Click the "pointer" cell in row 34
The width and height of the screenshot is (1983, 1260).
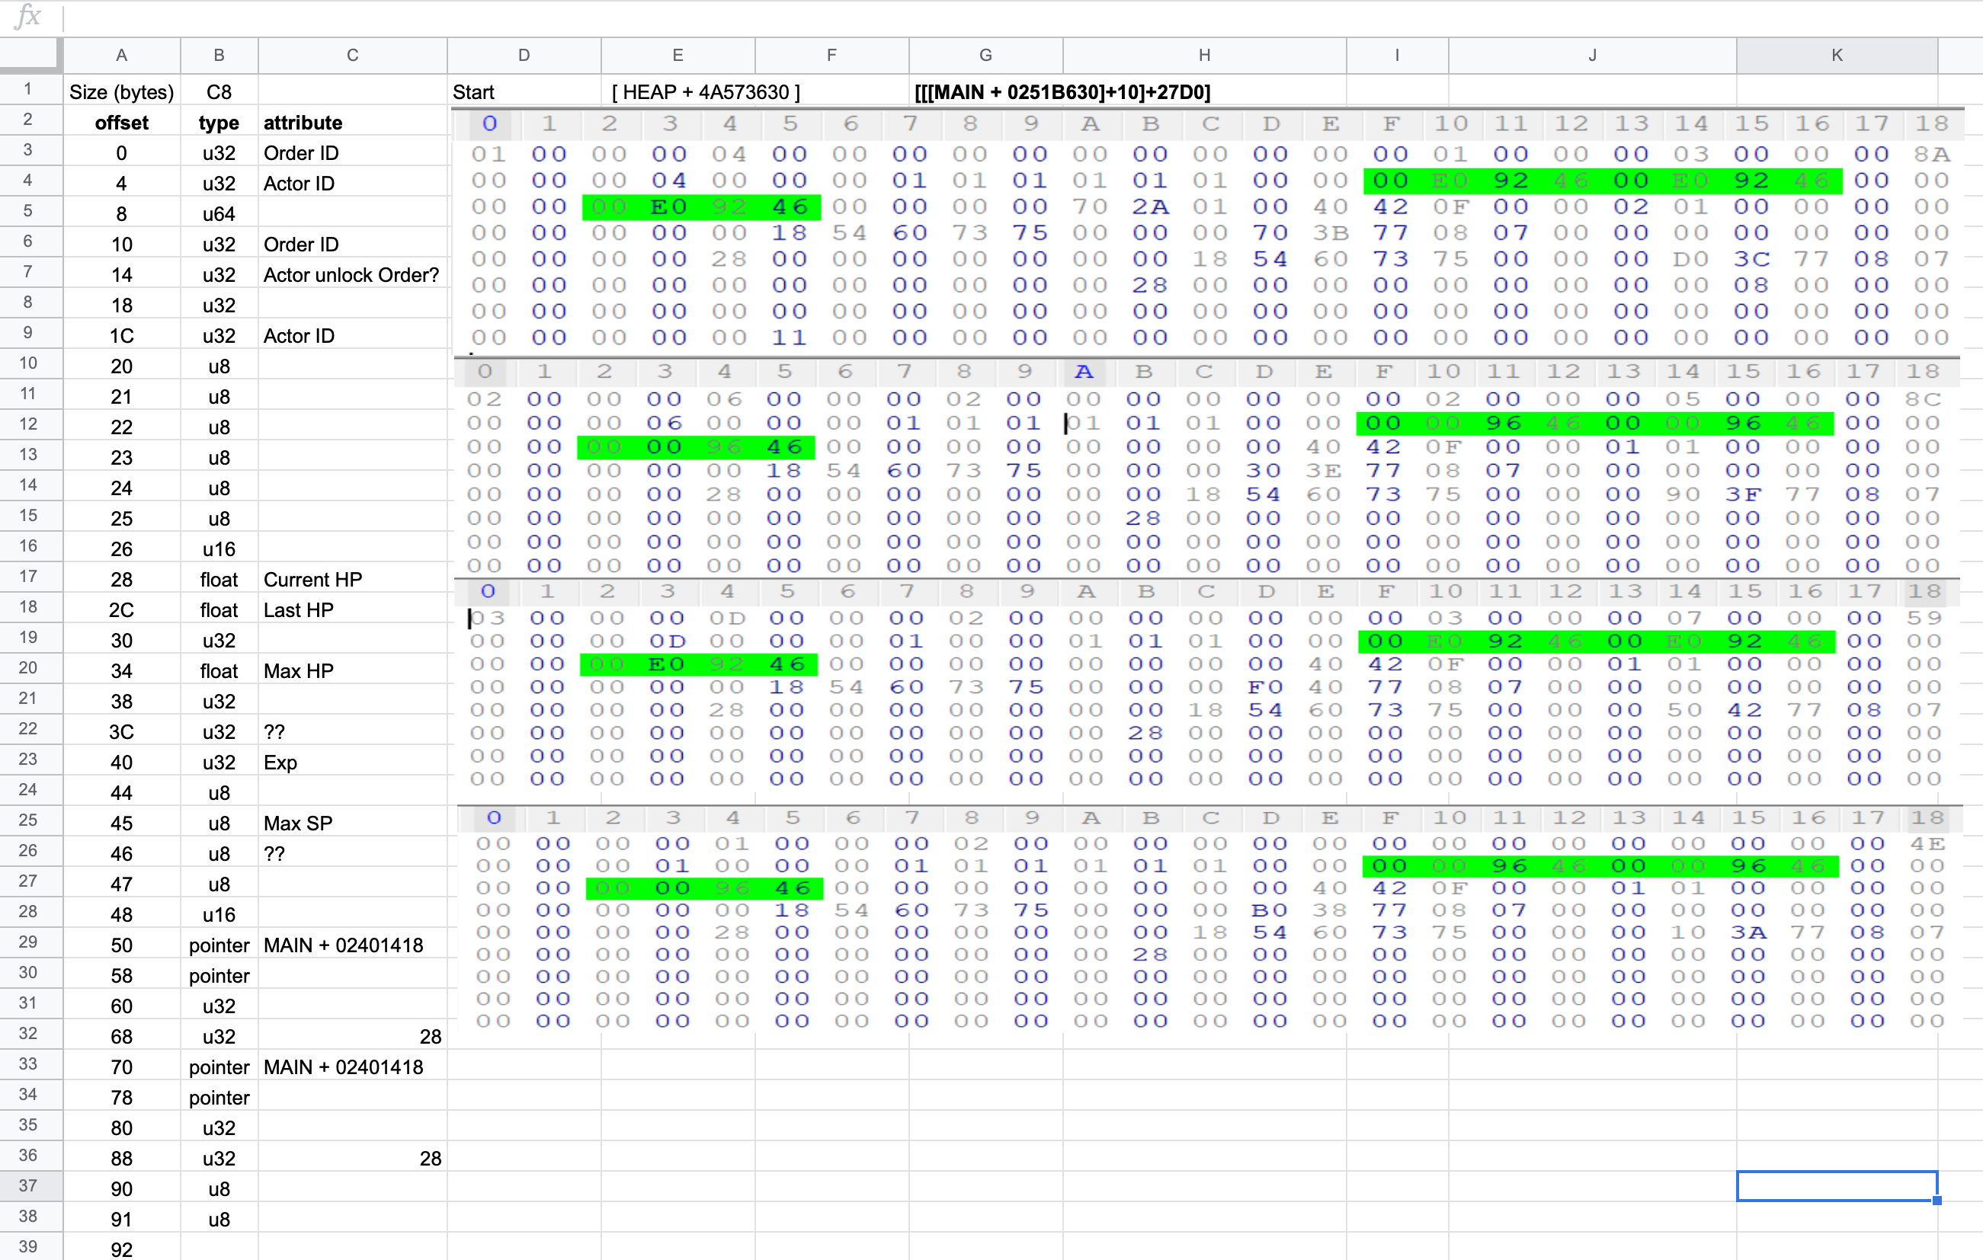219,1096
